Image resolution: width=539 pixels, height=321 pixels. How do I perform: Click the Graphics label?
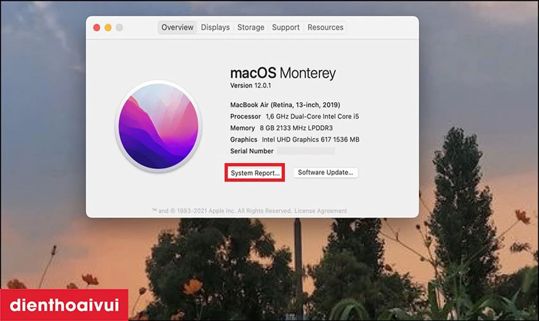[x=244, y=139]
